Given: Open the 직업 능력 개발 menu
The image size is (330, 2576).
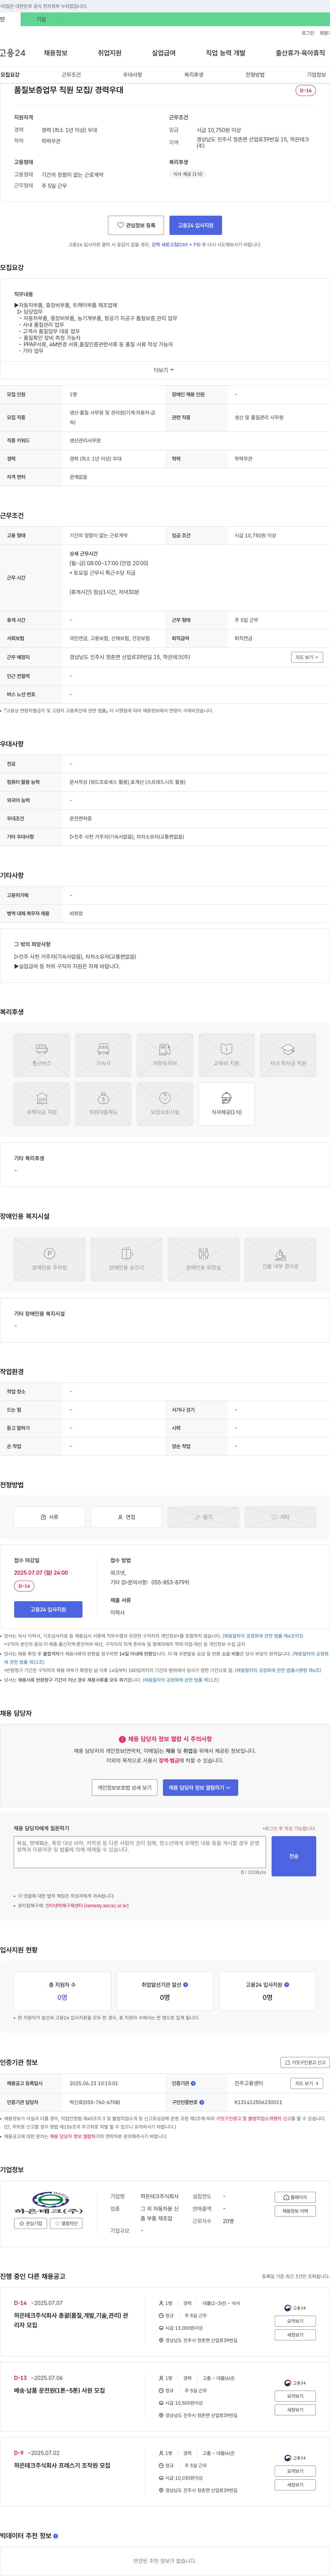Looking at the screenshot, I should click(x=225, y=53).
